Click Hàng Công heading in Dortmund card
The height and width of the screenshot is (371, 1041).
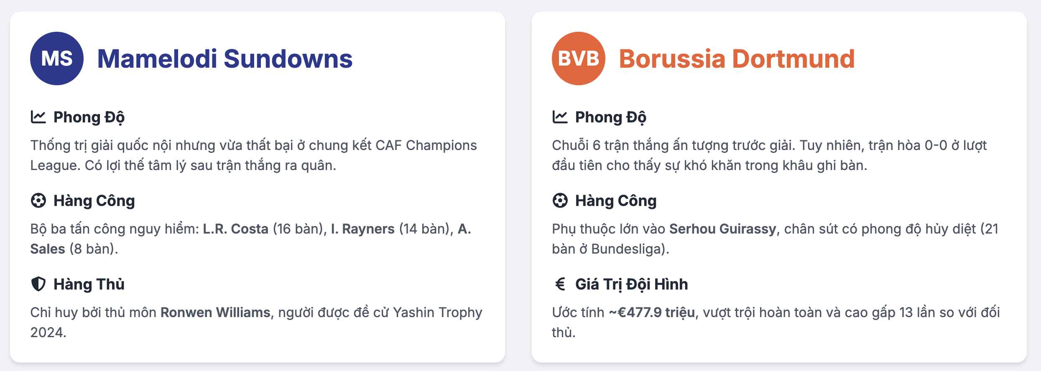tap(616, 201)
